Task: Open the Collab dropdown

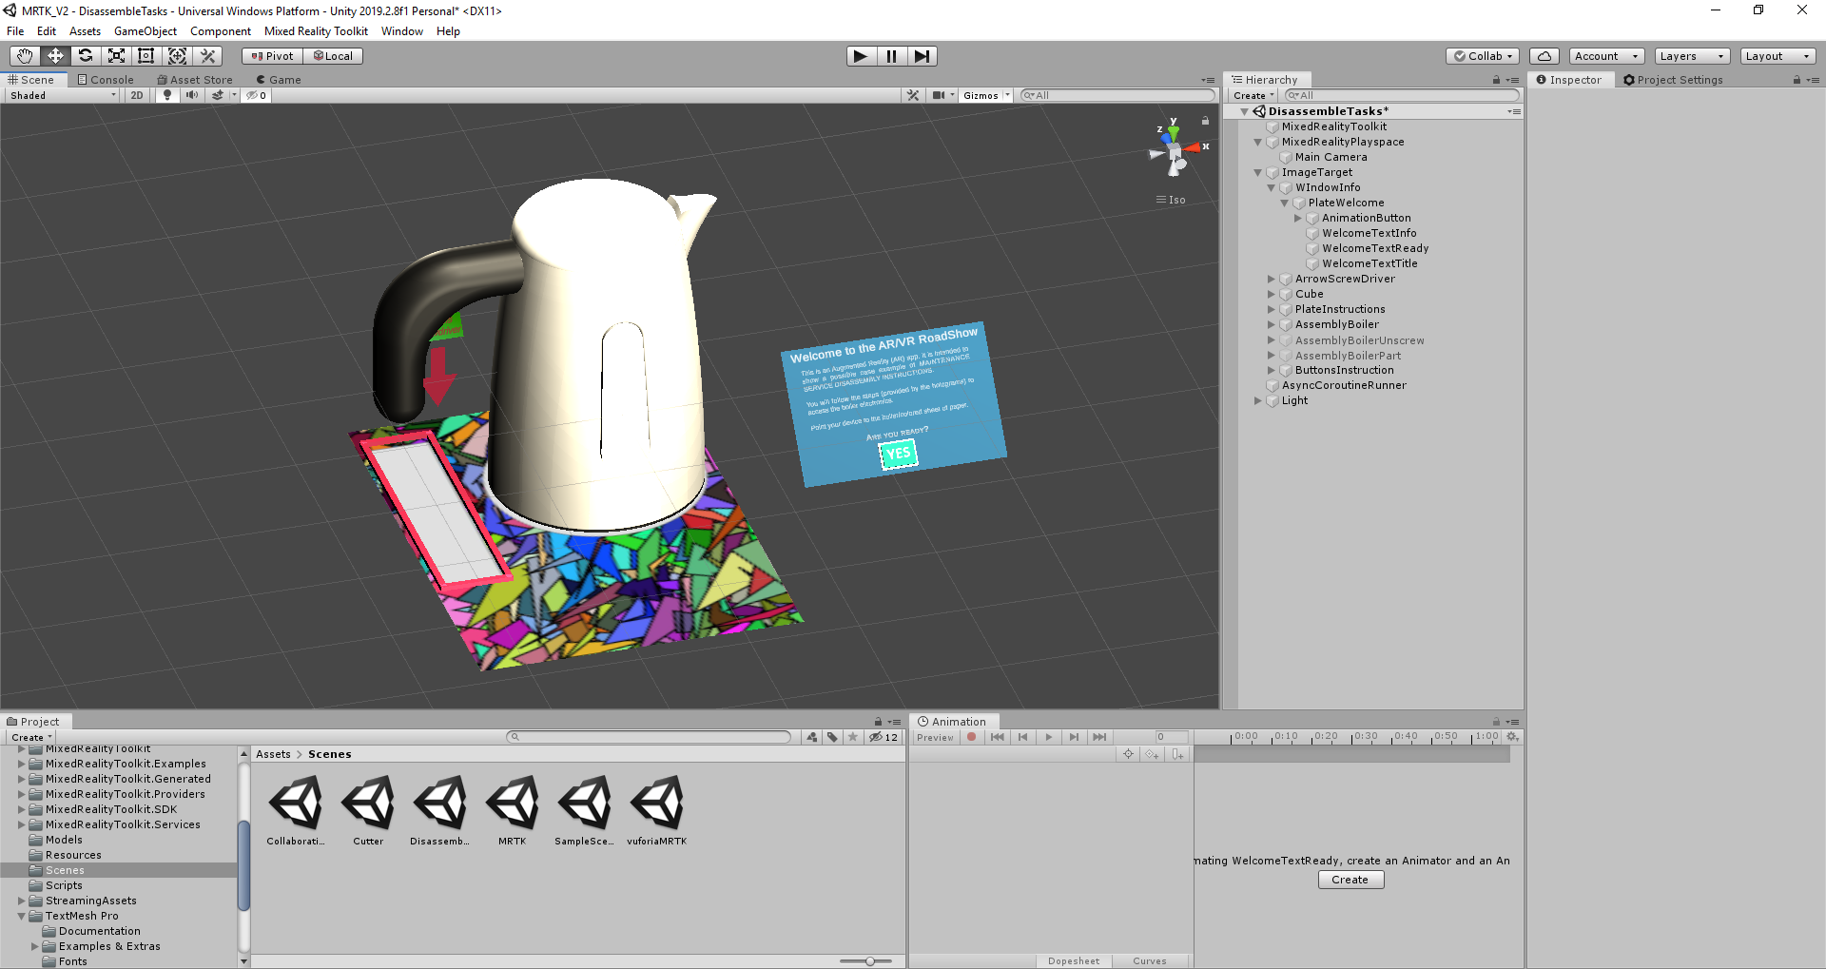Action: click(1483, 56)
